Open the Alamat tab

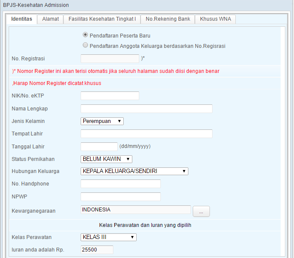[50, 19]
